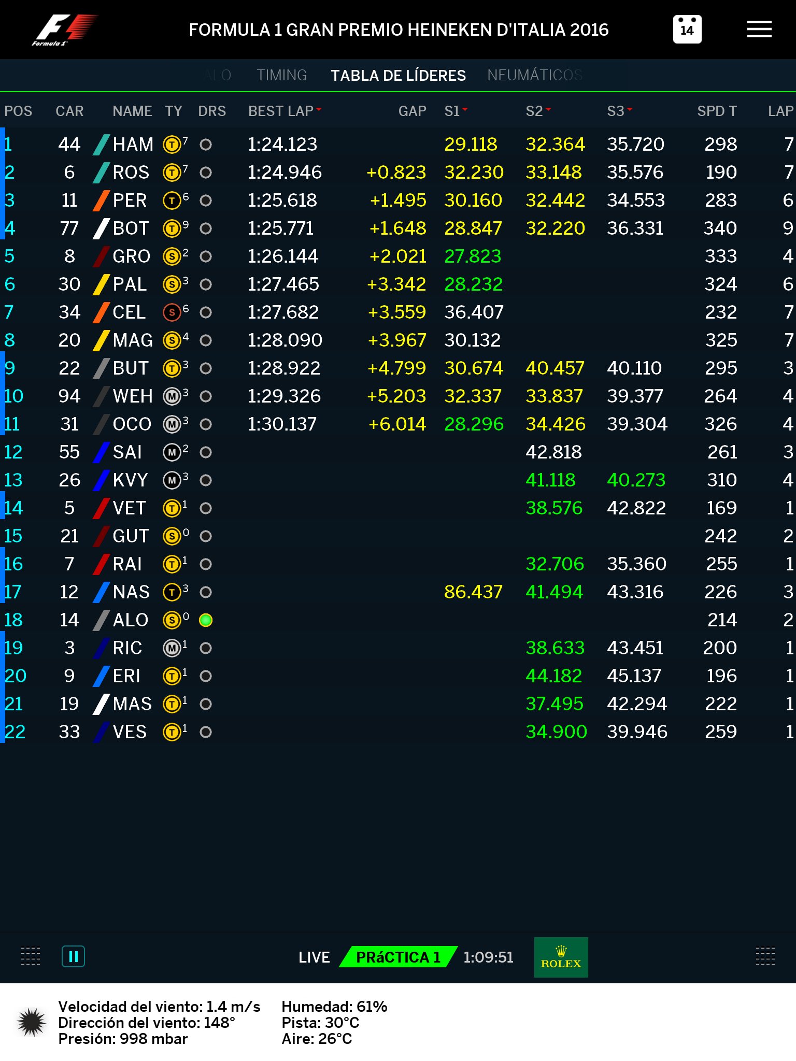Click Velocidad del viento reading

pyautogui.click(x=159, y=1007)
